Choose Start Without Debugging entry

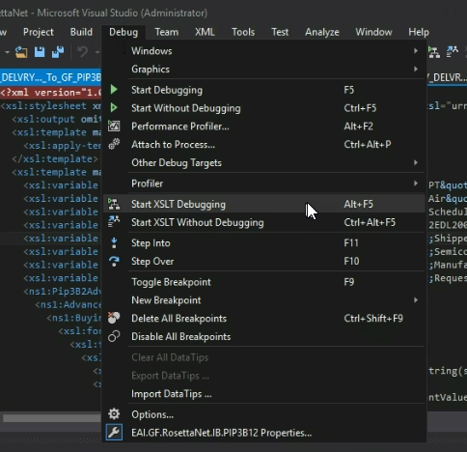pyautogui.click(x=264, y=108)
